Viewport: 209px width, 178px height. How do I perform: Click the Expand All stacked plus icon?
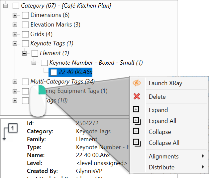137,121
